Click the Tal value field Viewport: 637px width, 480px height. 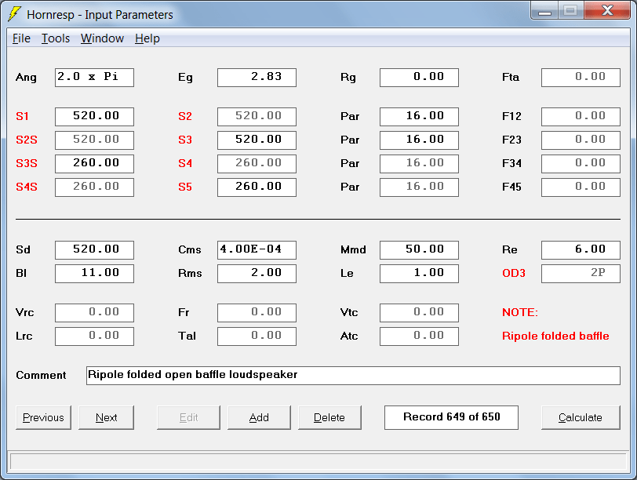pos(257,336)
